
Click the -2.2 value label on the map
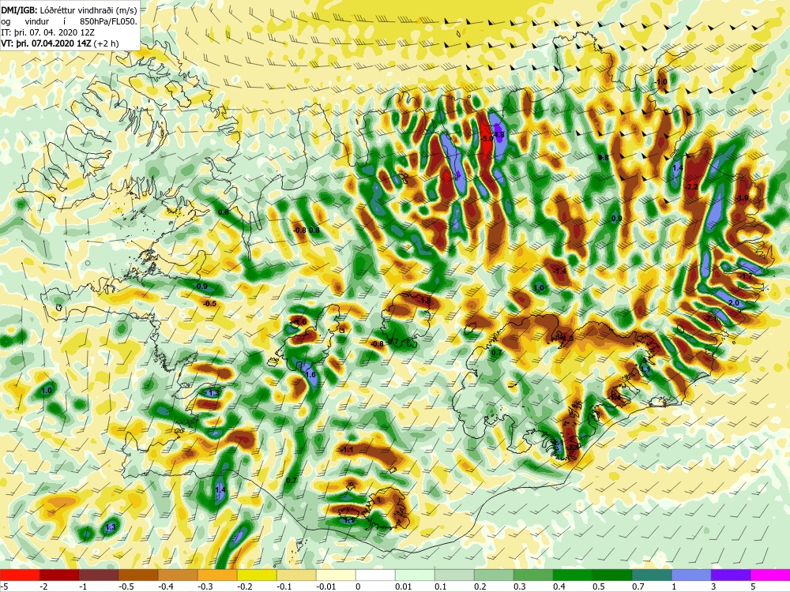click(692, 187)
